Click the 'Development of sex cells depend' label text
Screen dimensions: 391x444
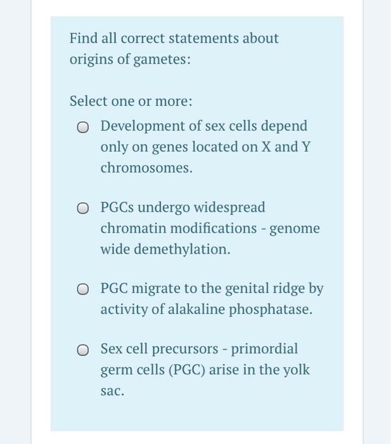tap(203, 126)
